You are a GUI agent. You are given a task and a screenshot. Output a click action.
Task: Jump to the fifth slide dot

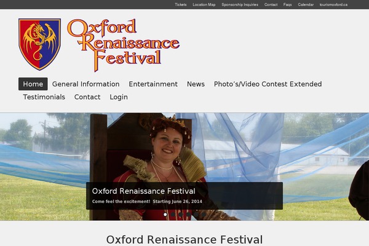click(x=196, y=215)
